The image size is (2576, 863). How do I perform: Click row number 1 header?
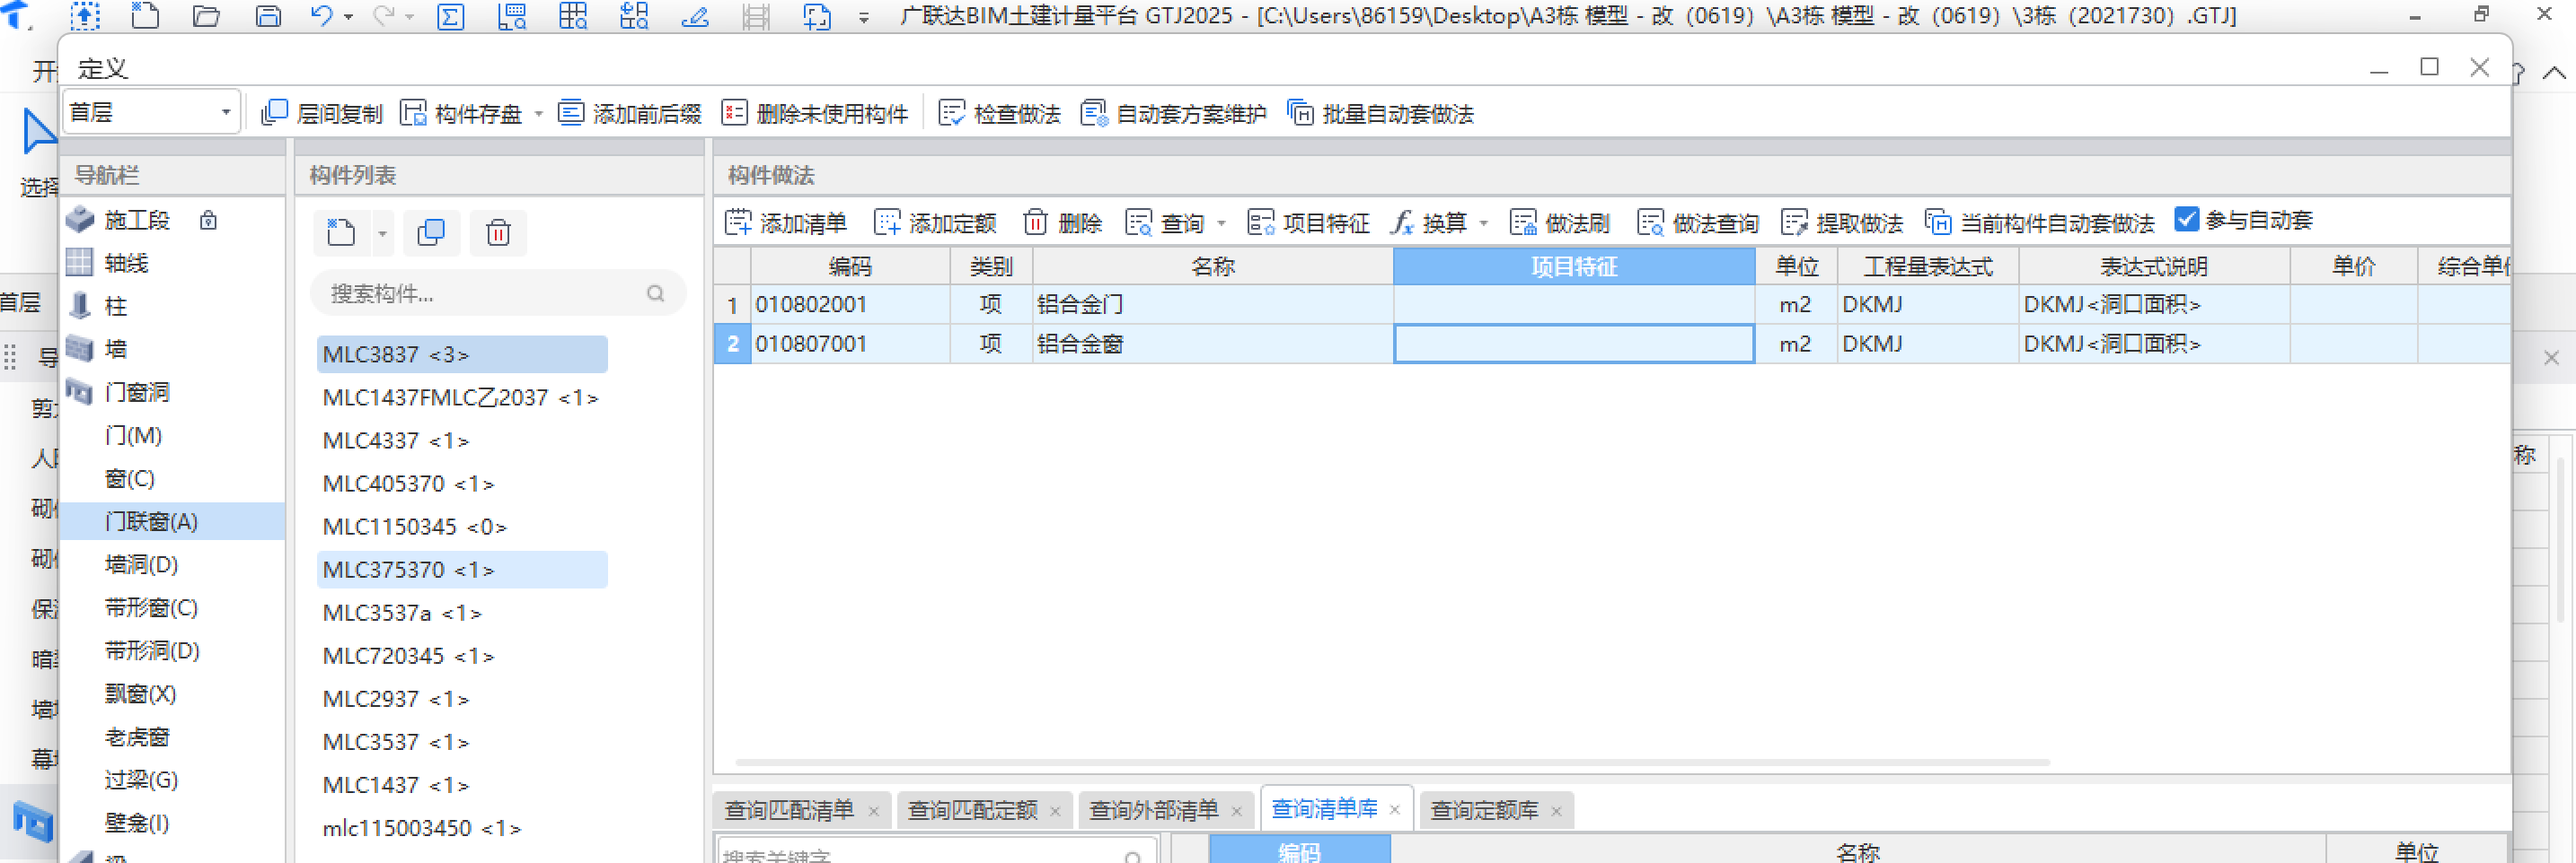(x=732, y=303)
